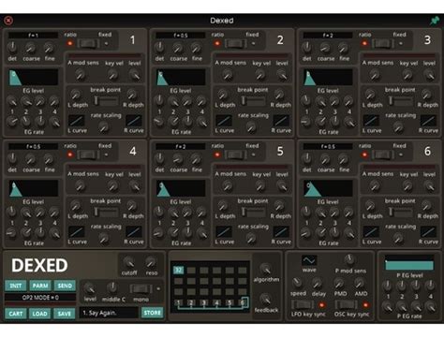The width and height of the screenshot is (444, 338).
Task: Click the STORE button
Action: point(153,313)
